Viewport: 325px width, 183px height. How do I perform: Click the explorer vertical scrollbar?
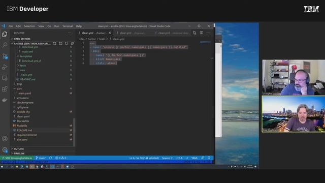74,132
